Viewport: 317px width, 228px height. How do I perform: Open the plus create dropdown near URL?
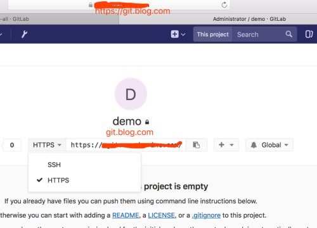[226, 145]
